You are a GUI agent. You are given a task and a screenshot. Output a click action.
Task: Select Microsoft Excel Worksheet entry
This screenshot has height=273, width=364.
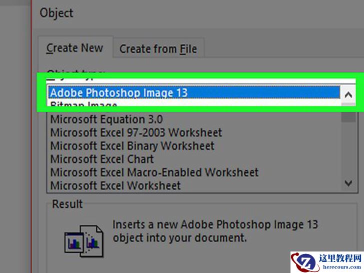(x=115, y=185)
